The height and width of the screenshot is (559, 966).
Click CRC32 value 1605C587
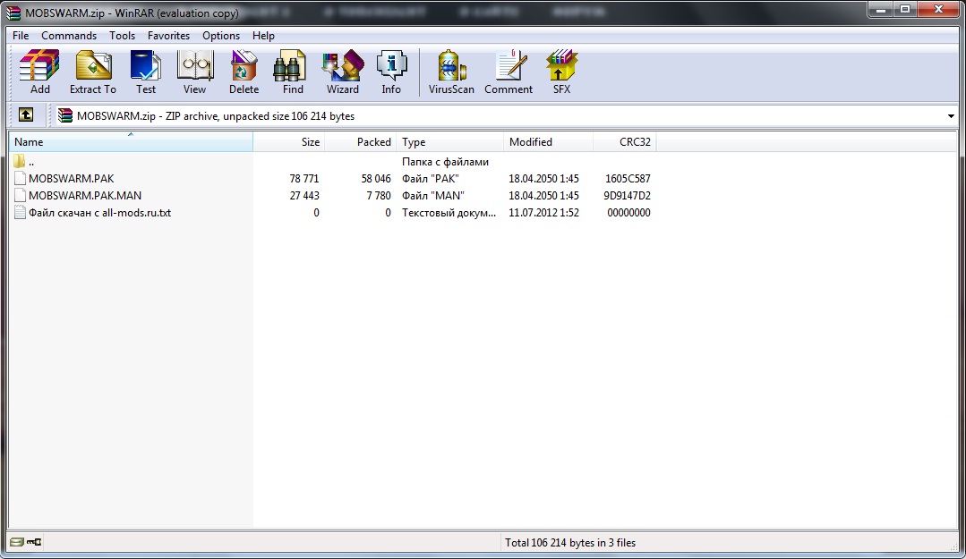click(628, 179)
